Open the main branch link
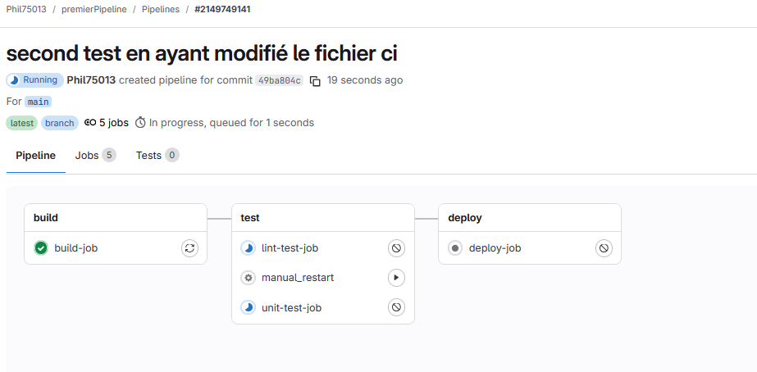This screenshot has height=372, width=757. point(39,102)
